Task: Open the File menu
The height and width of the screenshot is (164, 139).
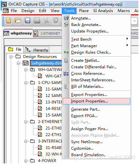Action: pos(14,11)
